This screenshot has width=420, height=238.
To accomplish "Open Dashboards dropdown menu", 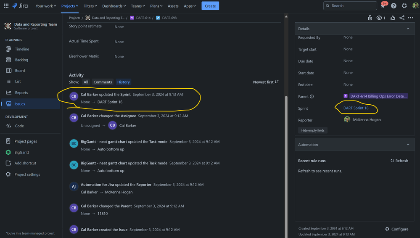I will [114, 6].
